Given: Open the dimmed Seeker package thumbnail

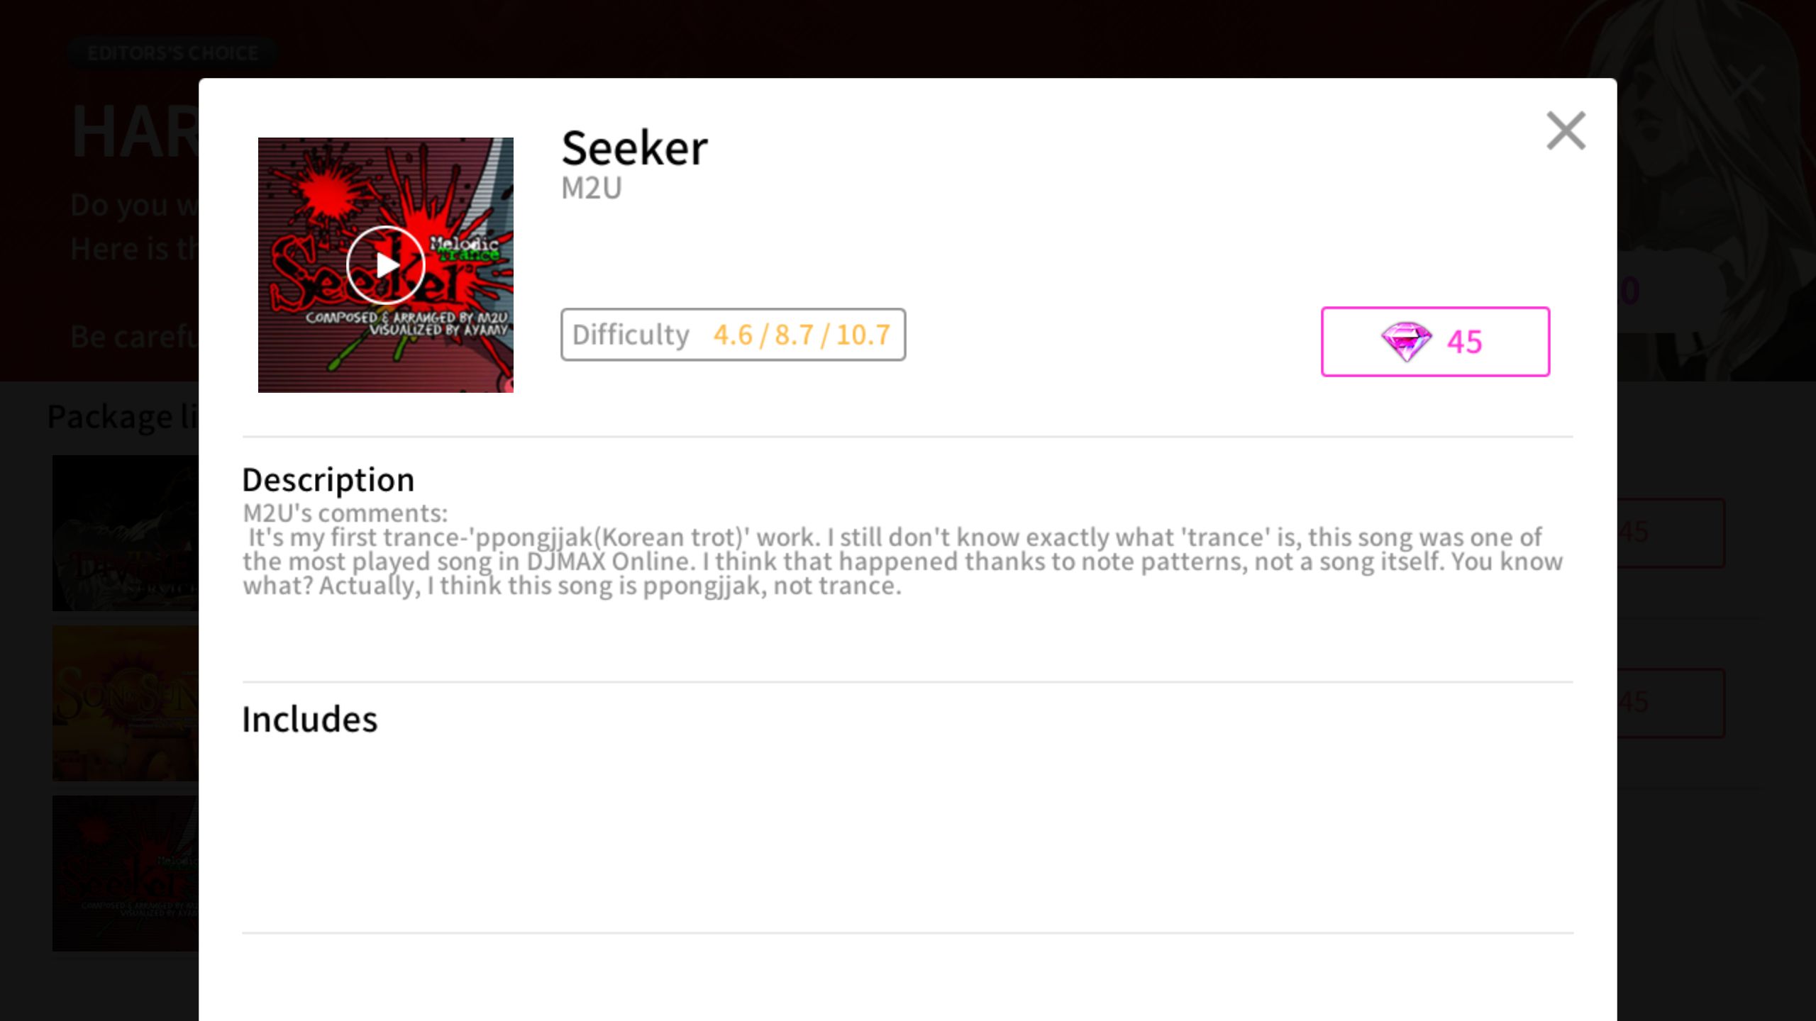Looking at the screenshot, I should pos(126,874).
